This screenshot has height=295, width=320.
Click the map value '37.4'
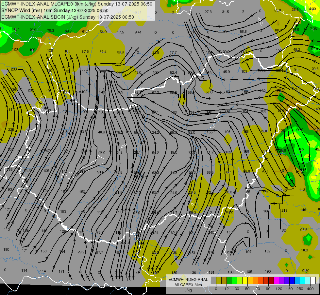(103, 52)
